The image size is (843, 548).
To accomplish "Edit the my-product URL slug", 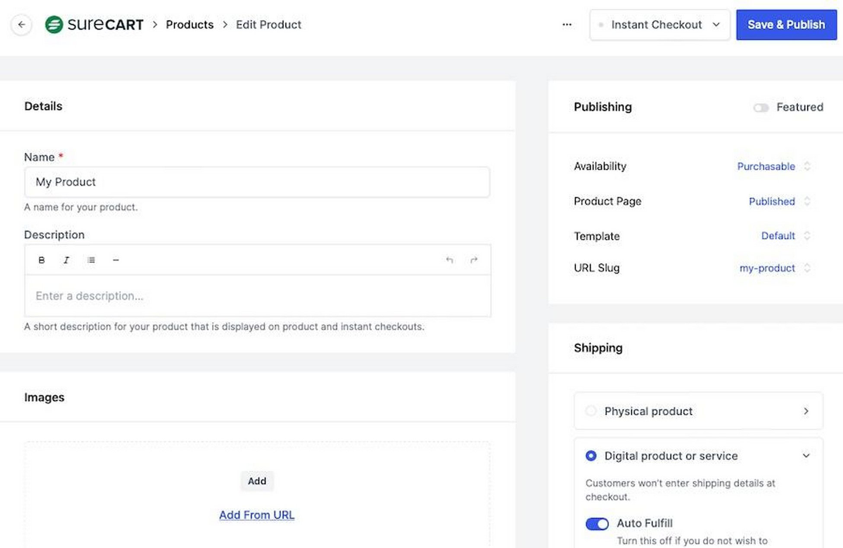I will (775, 268).
